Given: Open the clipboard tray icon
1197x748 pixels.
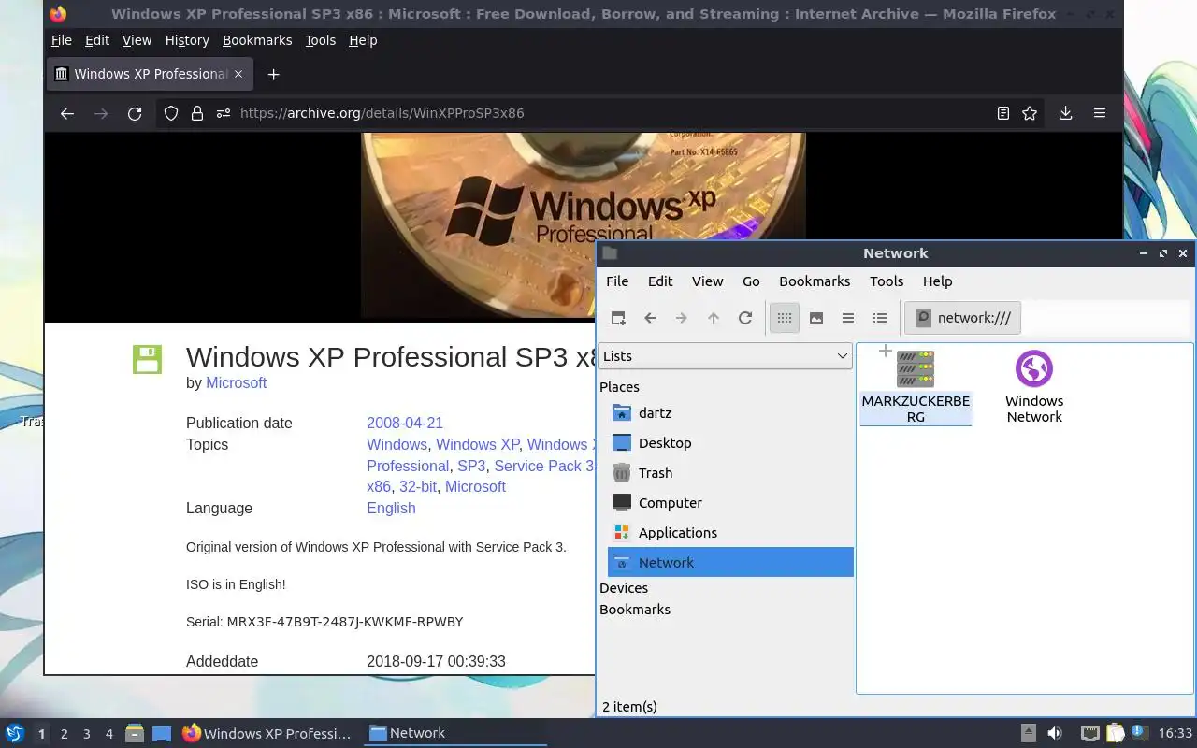Looking at the screenshot, I should 1115,734.
